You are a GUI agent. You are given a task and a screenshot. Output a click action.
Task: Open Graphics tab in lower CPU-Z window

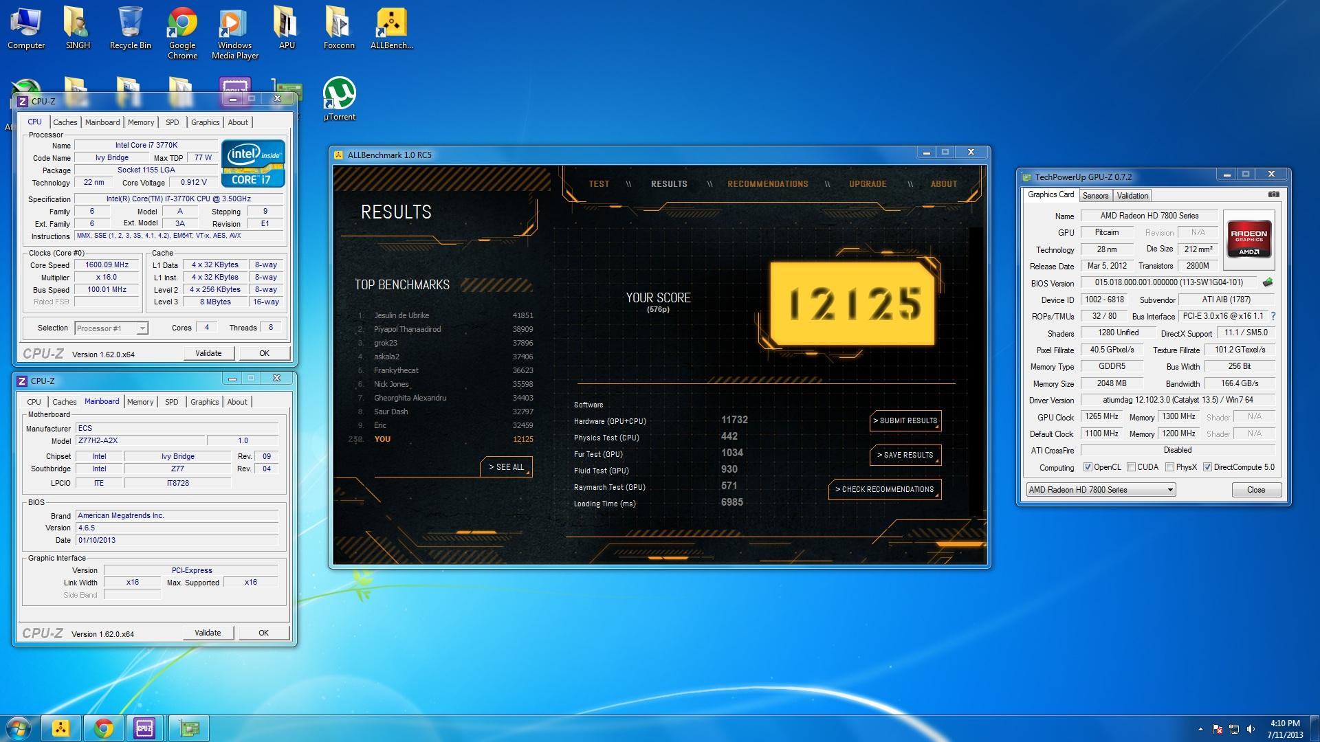205,402
